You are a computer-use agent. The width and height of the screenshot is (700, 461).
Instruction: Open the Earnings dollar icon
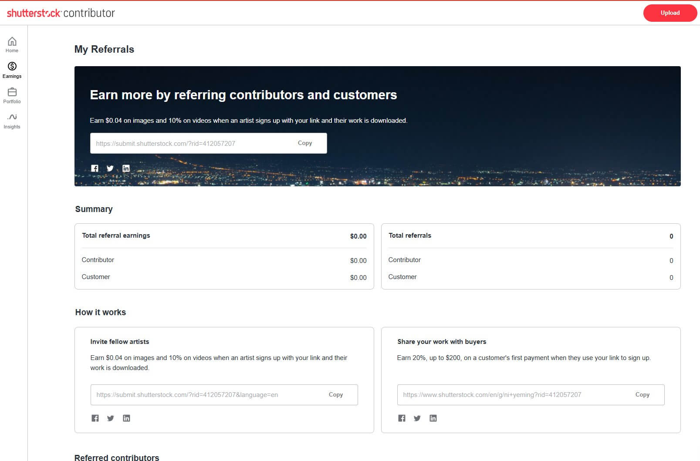click(12, 66)
